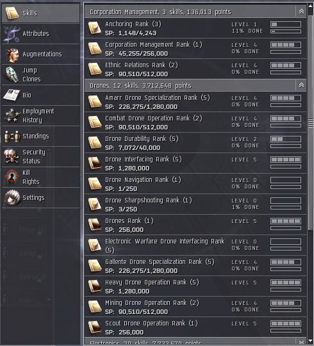Open Security Status skull icon
The width and height of the screenshot is (314, 346).
pos(12,156)
